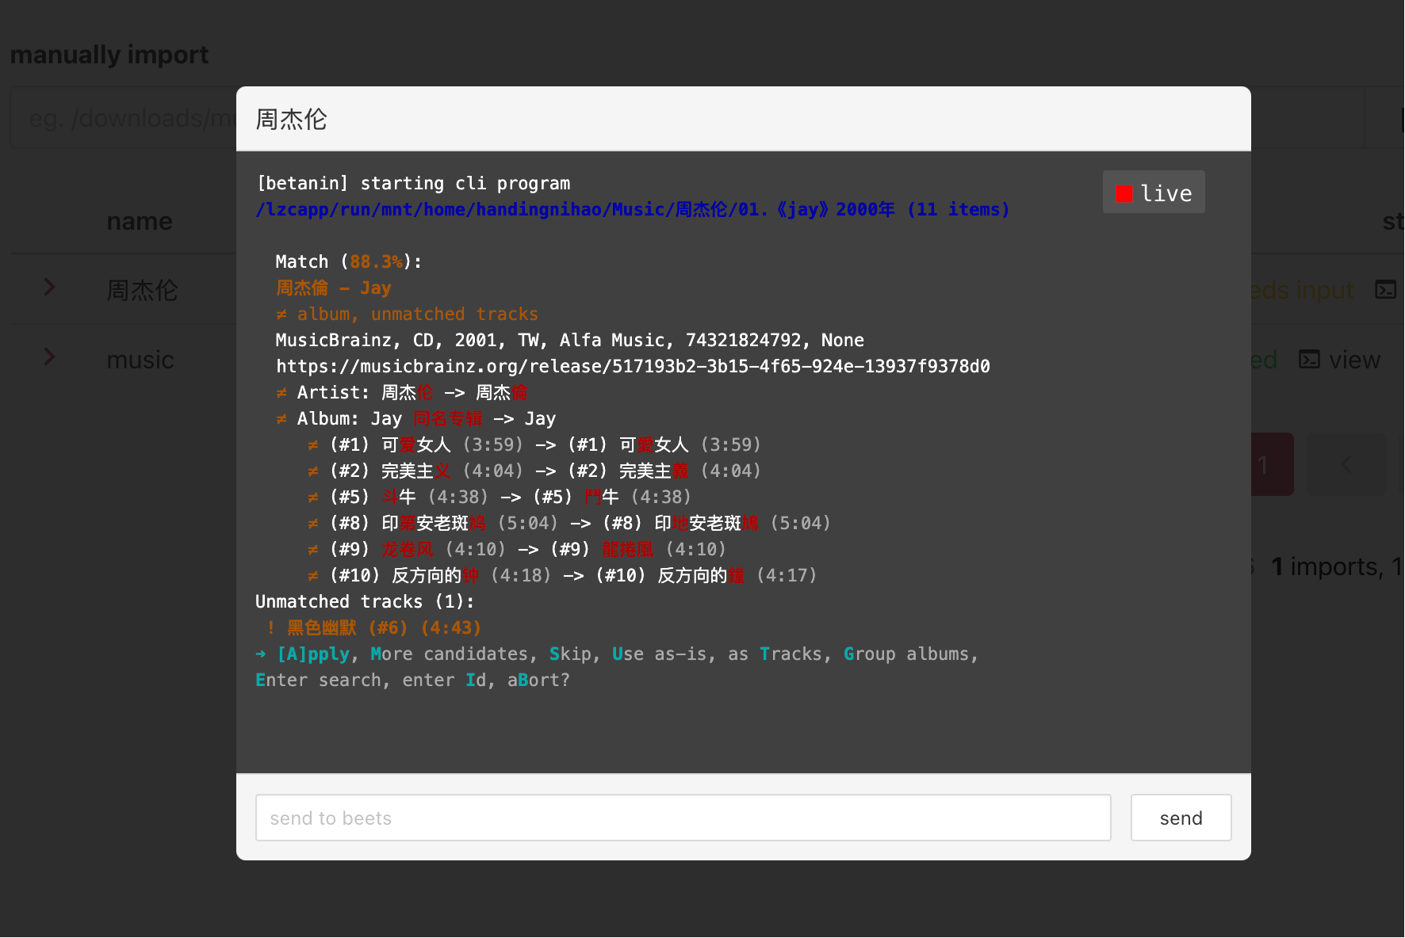
Task: Click track #1 可爱女人 line
Action: click(534, 444)
